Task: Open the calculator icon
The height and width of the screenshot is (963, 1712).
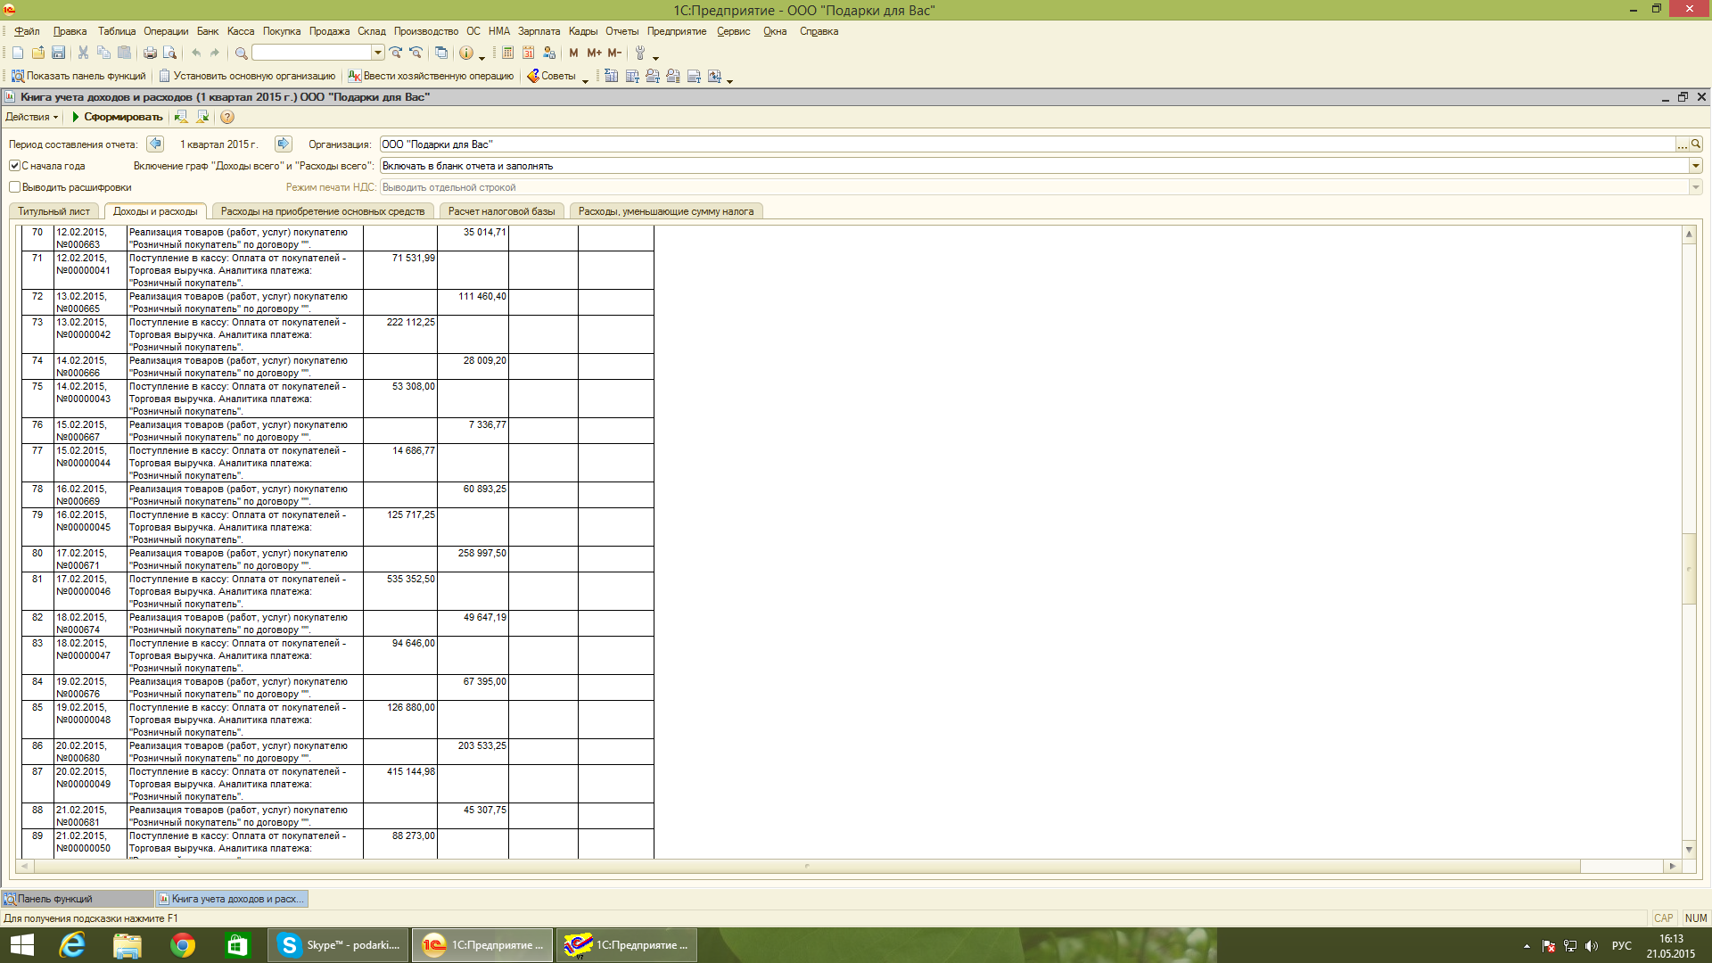Action: point(507,53)
